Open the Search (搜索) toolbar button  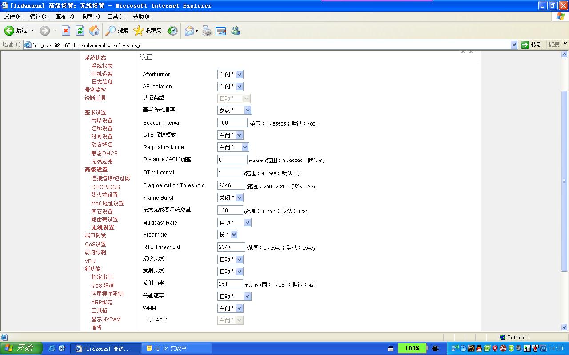[117, 31]
